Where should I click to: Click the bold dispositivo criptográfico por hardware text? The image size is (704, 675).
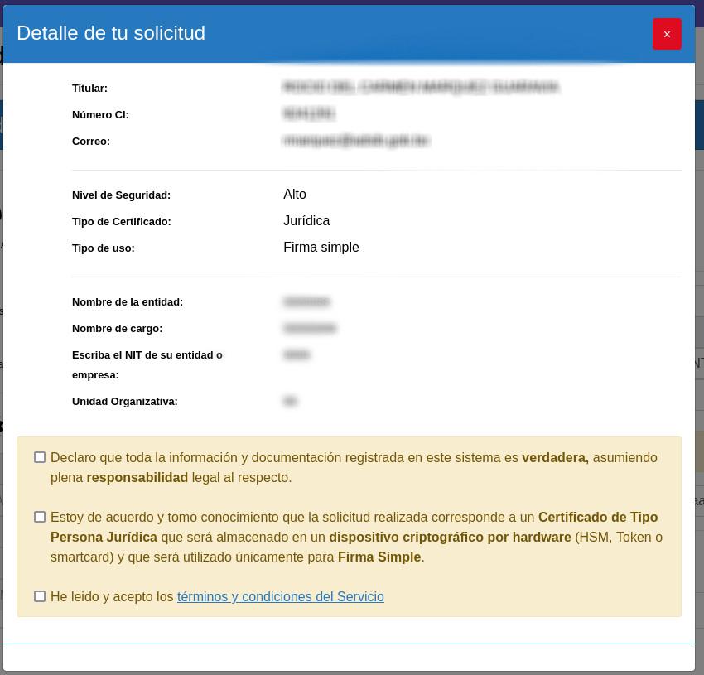click(x=450, y=537)
